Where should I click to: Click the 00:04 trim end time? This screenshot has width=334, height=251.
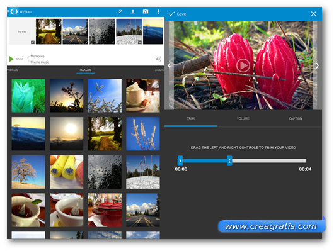click(305, 169)
